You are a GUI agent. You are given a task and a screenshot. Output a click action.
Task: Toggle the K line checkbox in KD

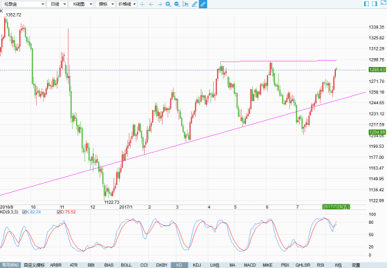coord(24,212)
